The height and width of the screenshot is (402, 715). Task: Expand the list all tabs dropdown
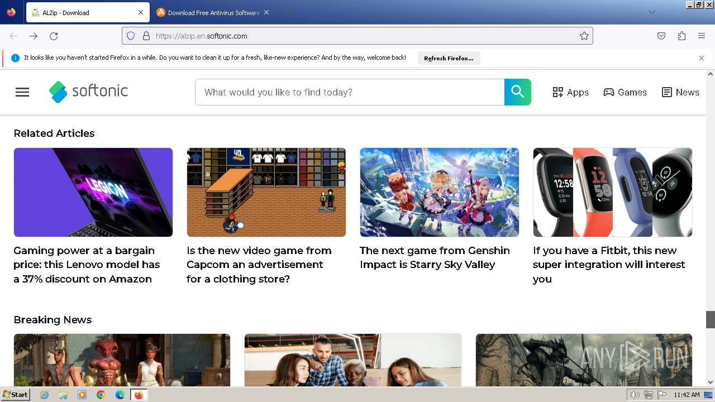pyautogui.click(x=652, y=12)
